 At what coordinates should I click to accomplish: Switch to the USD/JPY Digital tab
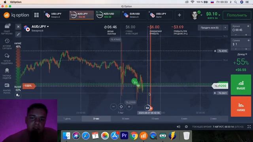pyautogui.click(x=160, y=15)
